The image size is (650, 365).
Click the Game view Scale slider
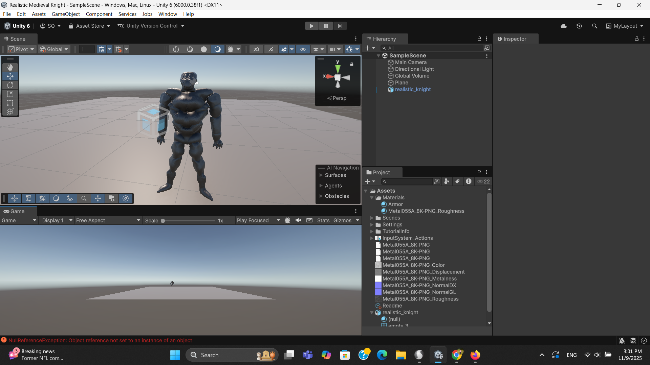pyautogui.click(x=188, y=220)
